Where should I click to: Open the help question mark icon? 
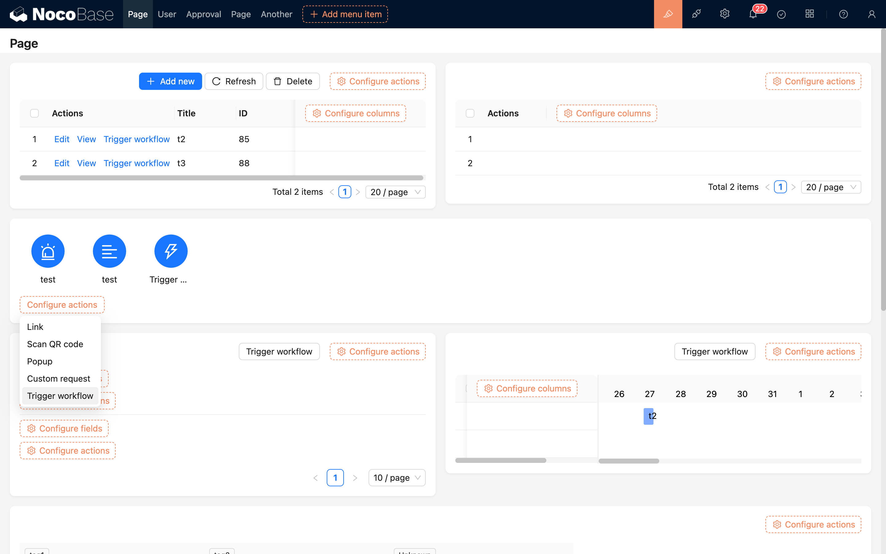tap(843, 14)
